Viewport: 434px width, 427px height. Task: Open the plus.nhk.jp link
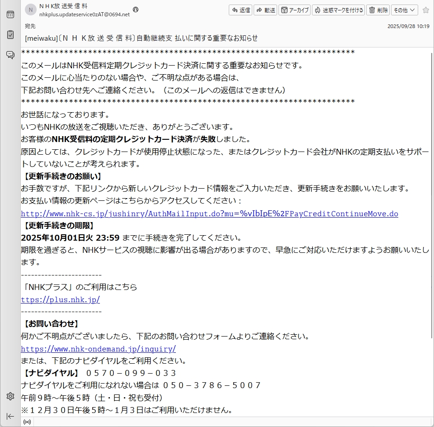click(x=60, y=299)
